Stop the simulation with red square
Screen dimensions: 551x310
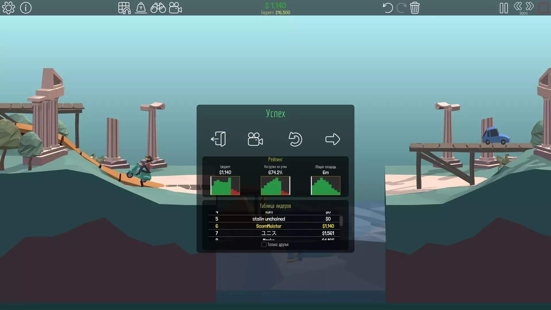tap(544, 8)
